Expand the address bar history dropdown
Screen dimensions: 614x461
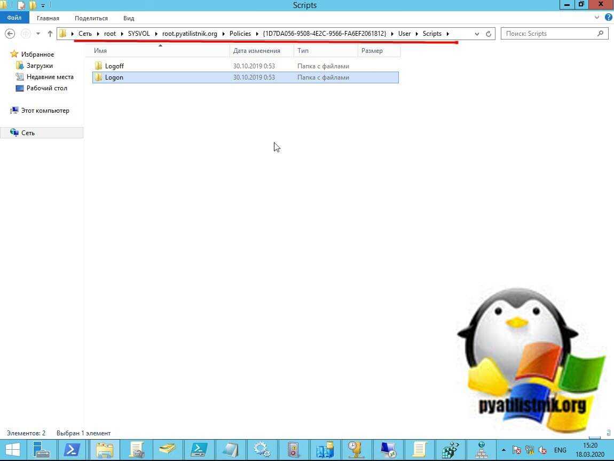[477, 34]
